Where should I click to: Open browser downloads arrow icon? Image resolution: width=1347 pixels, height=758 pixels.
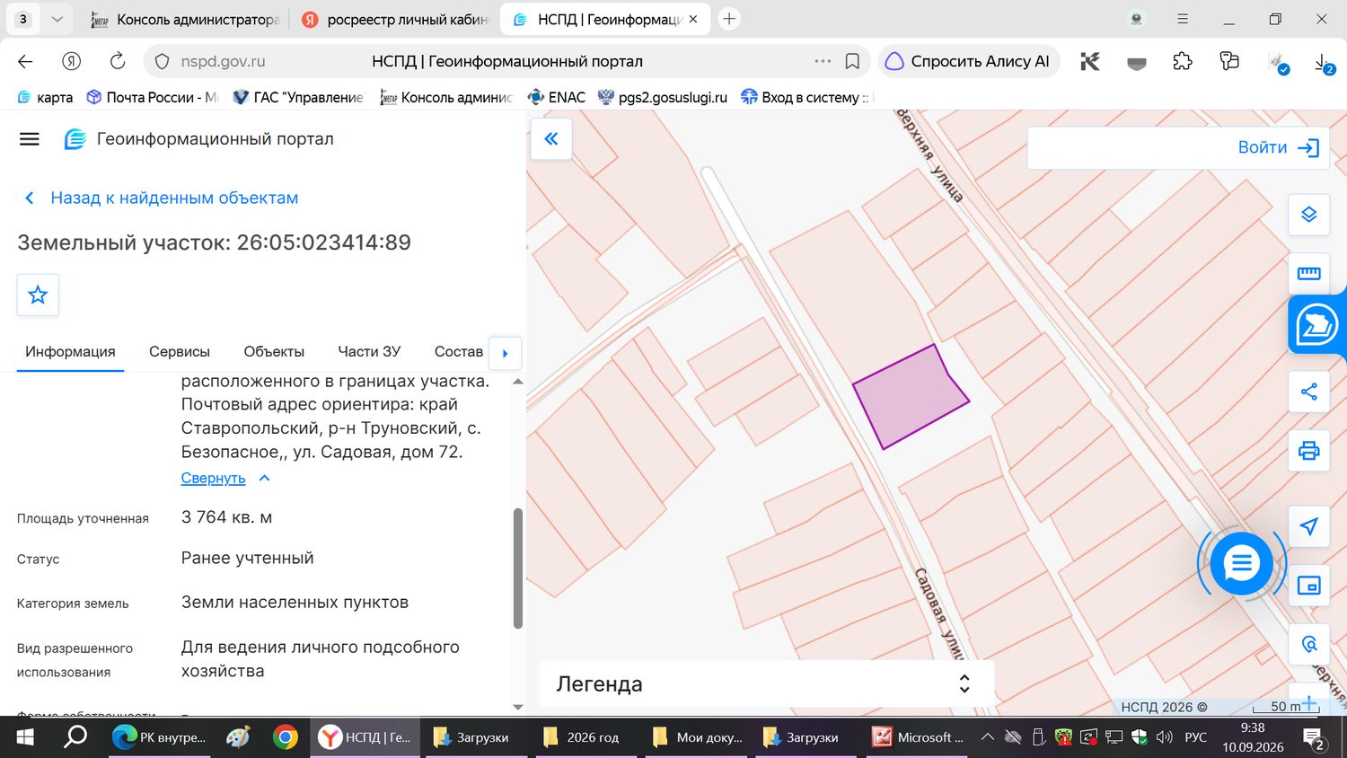(x=1322, y=61)
